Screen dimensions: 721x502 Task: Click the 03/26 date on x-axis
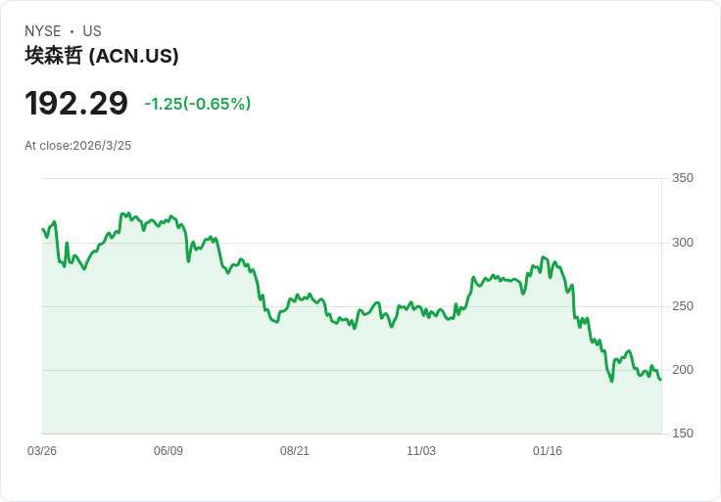42,451
